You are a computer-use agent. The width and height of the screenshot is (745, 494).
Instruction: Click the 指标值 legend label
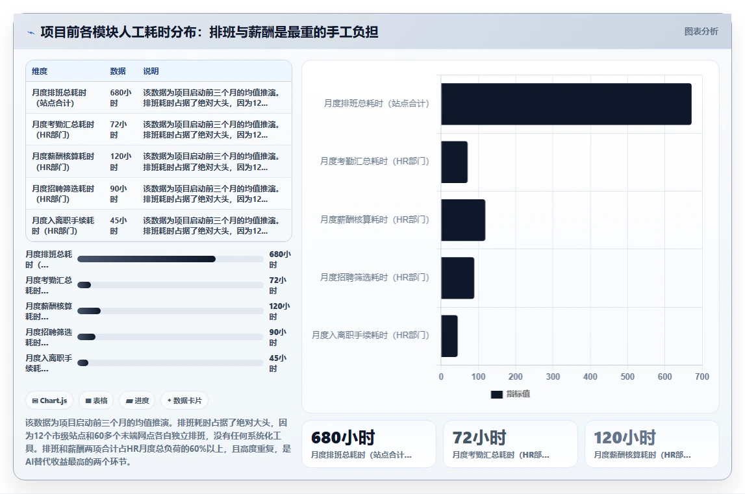click(x=518, y=394)
